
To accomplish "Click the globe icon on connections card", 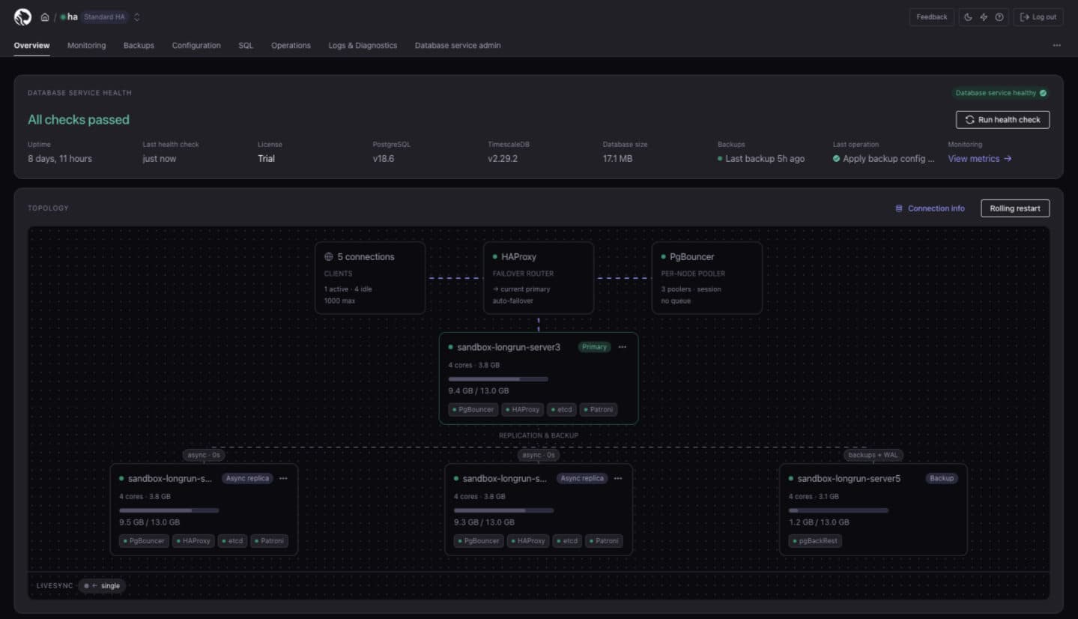I will point(328,256).
